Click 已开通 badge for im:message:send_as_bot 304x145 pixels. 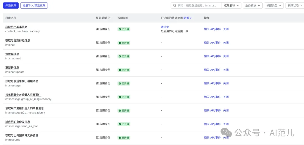point(124,124)
